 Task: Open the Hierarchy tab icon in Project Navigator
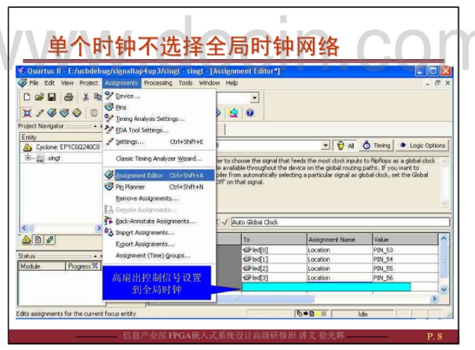click(x=26, y=240)
